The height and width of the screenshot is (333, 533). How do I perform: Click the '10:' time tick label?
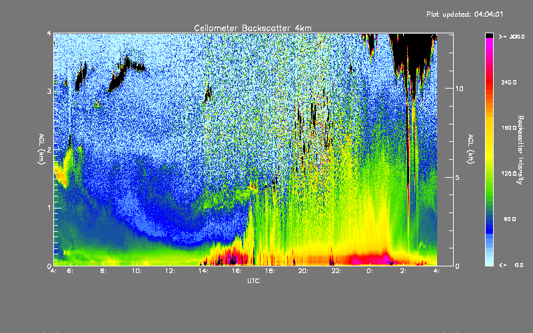click(137, 271)
